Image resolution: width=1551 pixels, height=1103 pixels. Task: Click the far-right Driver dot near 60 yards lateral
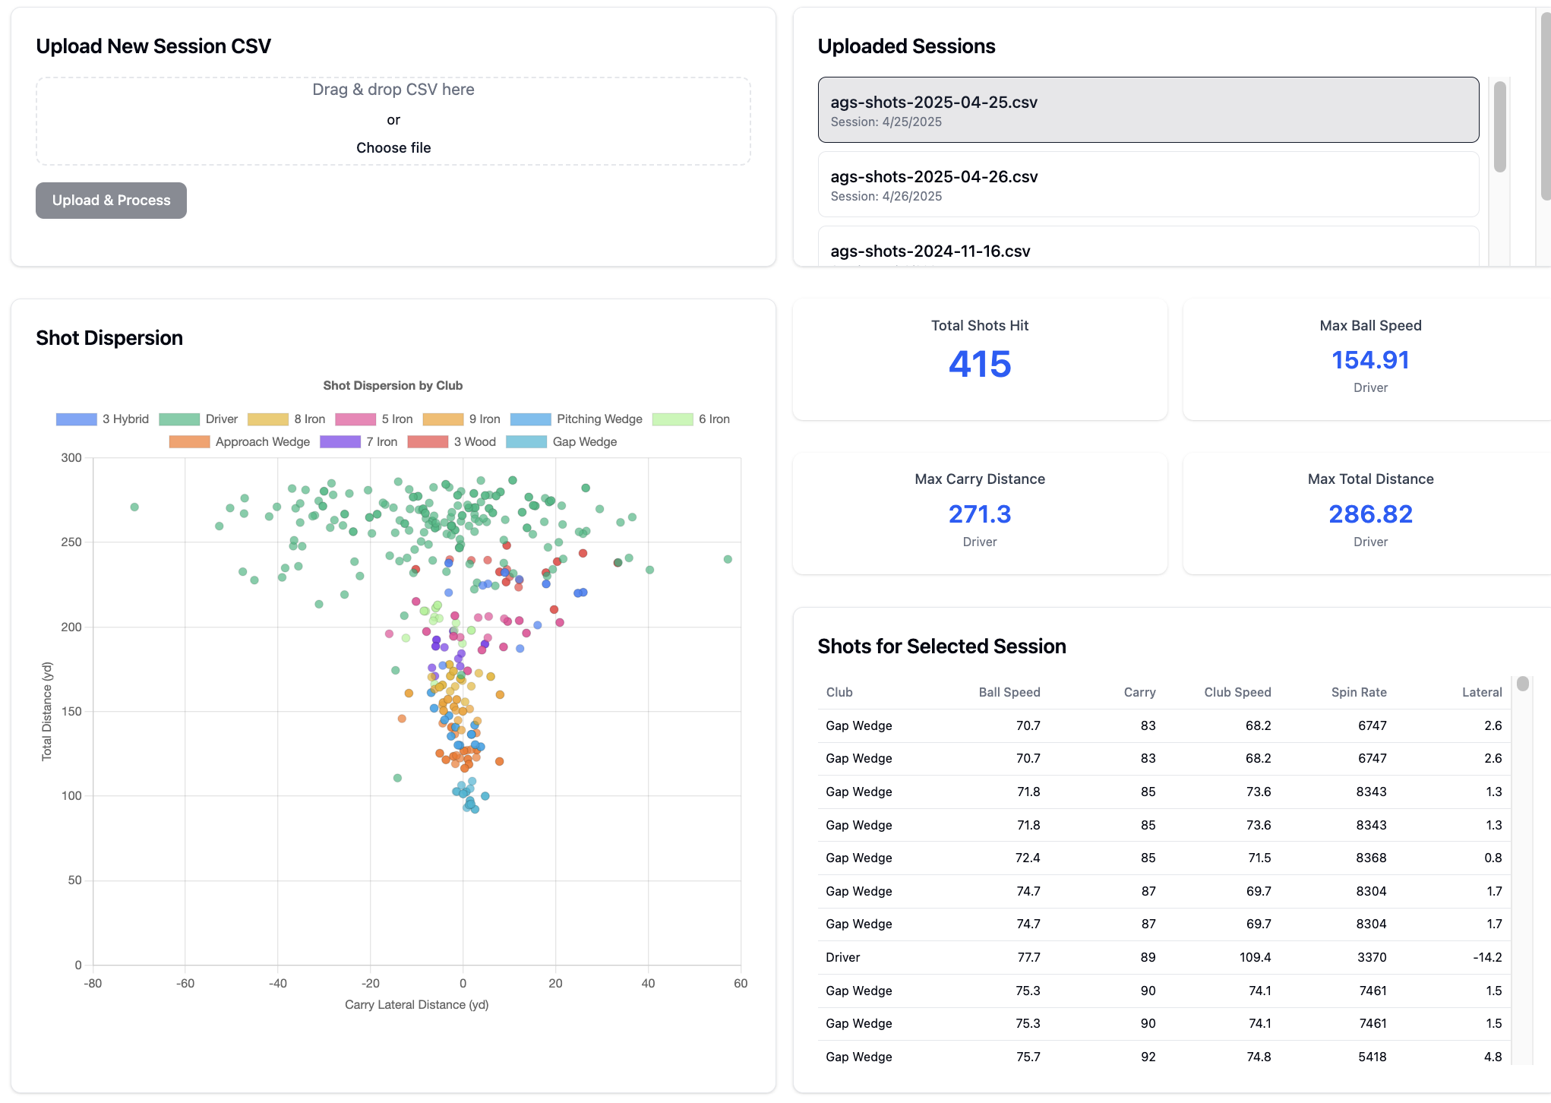pyautogui.click(x=728, y=559)
